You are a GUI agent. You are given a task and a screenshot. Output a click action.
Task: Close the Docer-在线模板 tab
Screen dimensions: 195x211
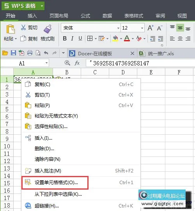pos(132,53)
